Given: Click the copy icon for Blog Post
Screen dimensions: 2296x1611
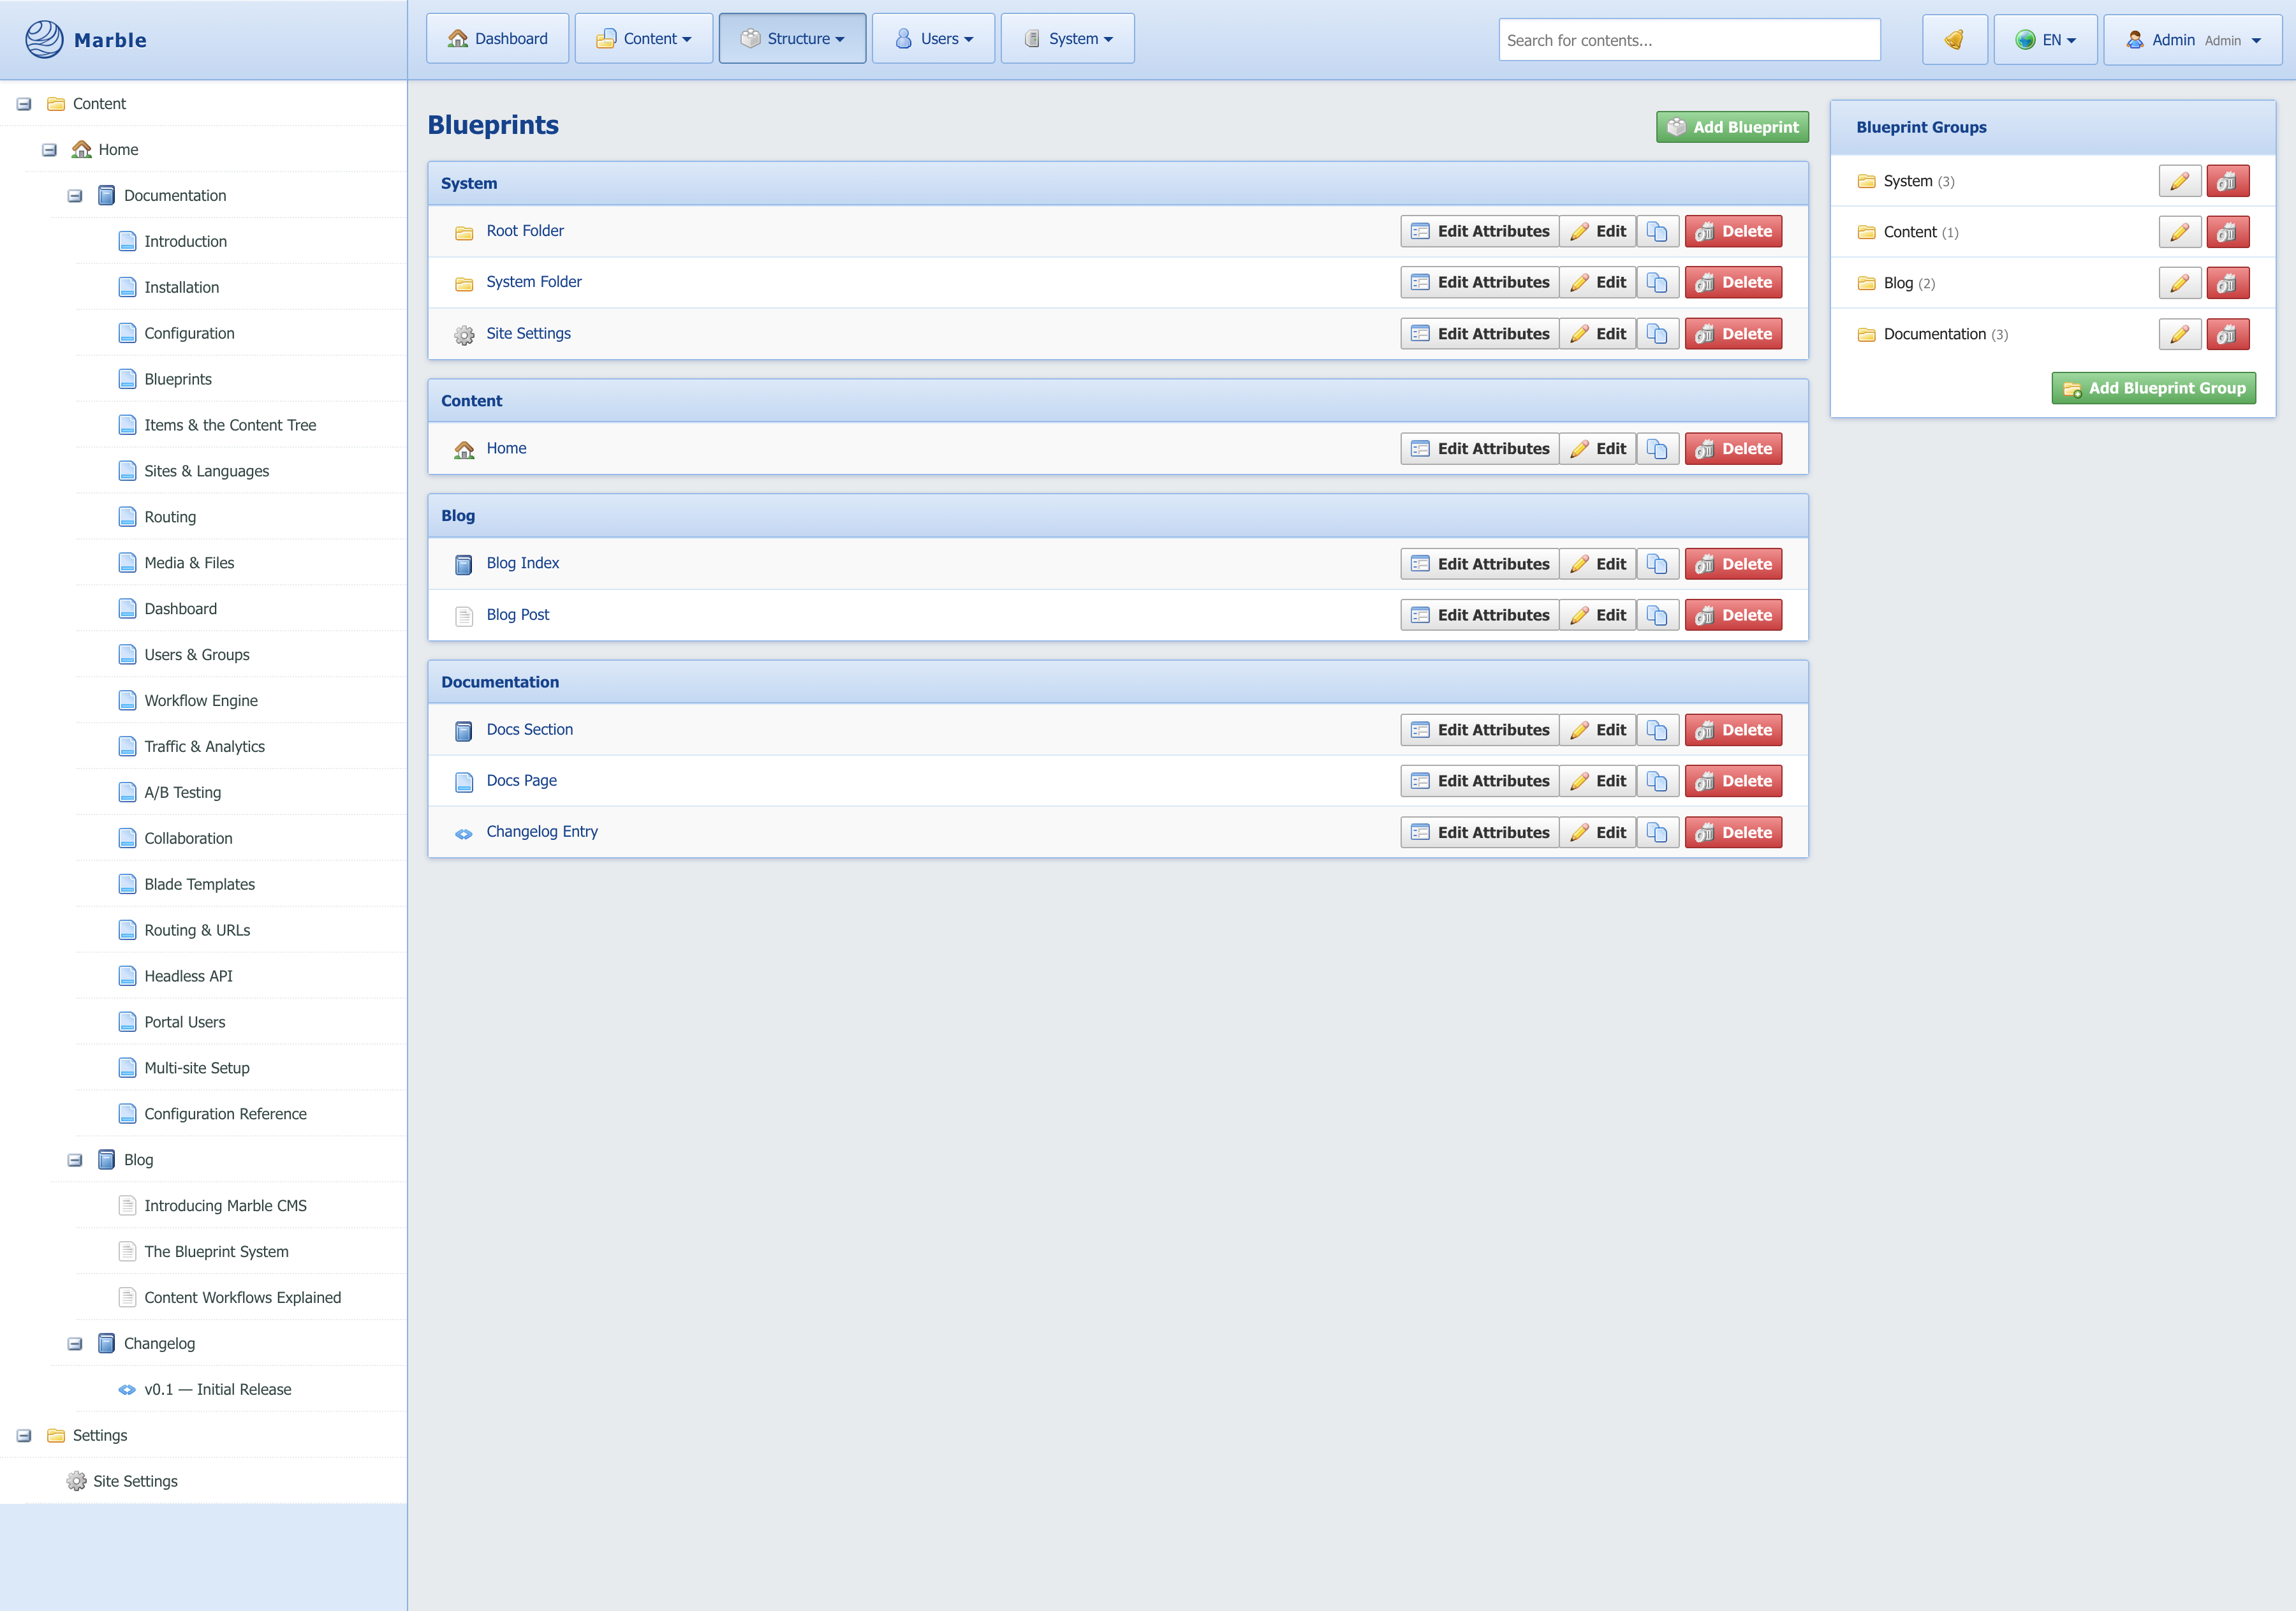Looking at the screenshot, I should 1657,615.
